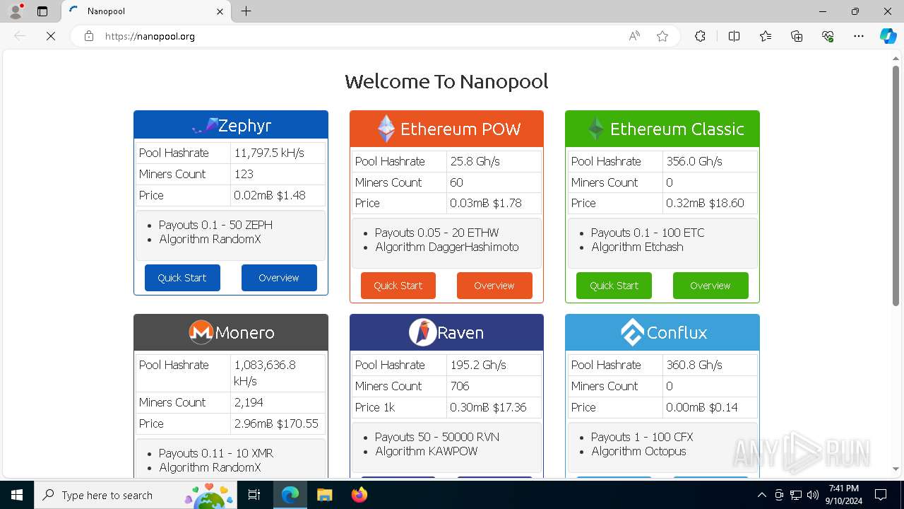904x509 pixels.
Task: Open tab actions menu icon
Action: click(42, 11)
